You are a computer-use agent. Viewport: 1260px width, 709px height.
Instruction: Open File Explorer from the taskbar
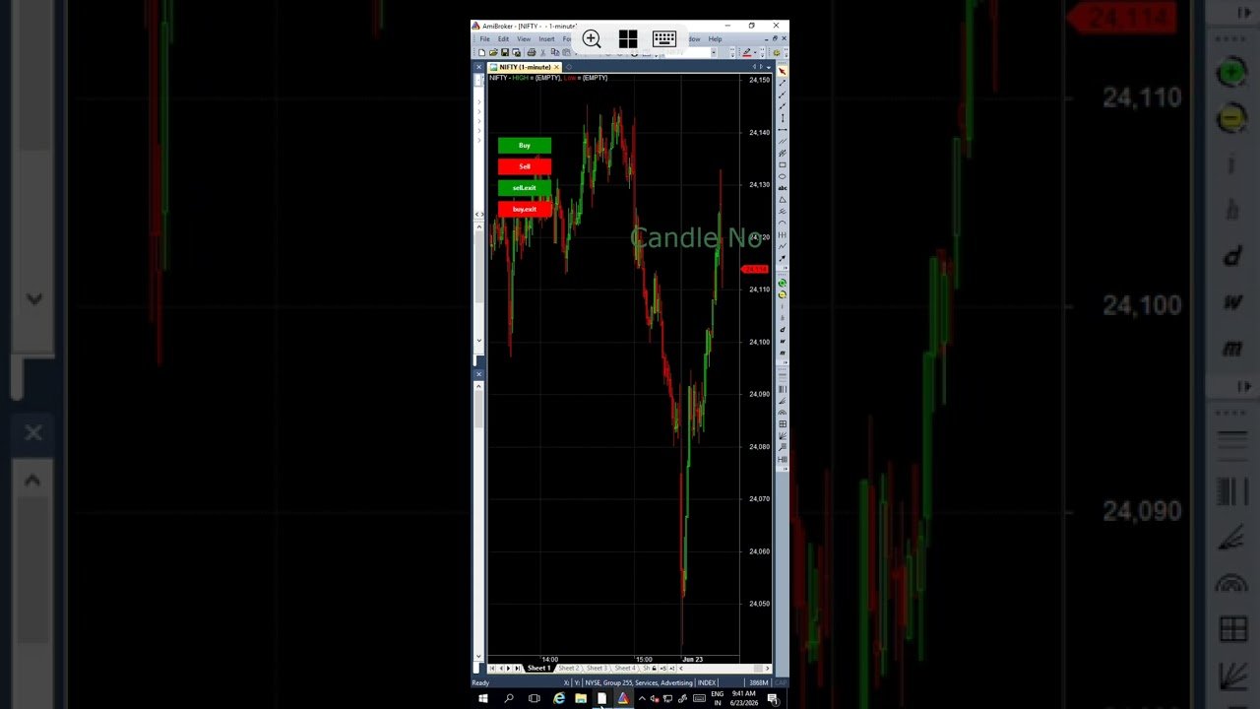[581, 698]
